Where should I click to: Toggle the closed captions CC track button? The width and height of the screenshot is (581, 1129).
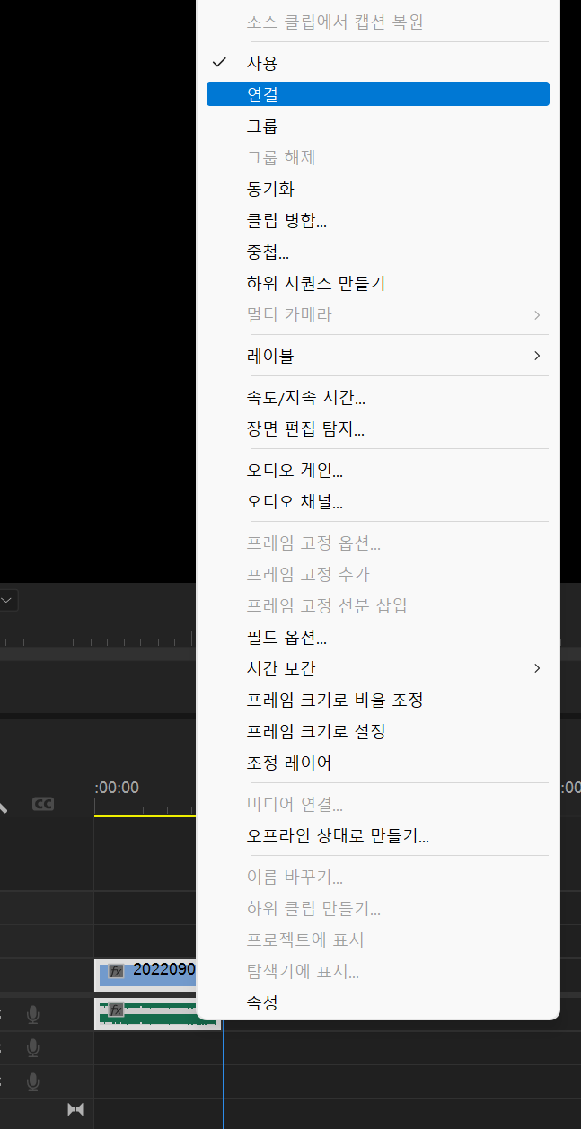(43, 804)
